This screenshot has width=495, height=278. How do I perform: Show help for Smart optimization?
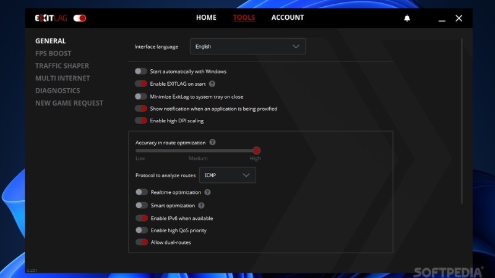point(202,206)
